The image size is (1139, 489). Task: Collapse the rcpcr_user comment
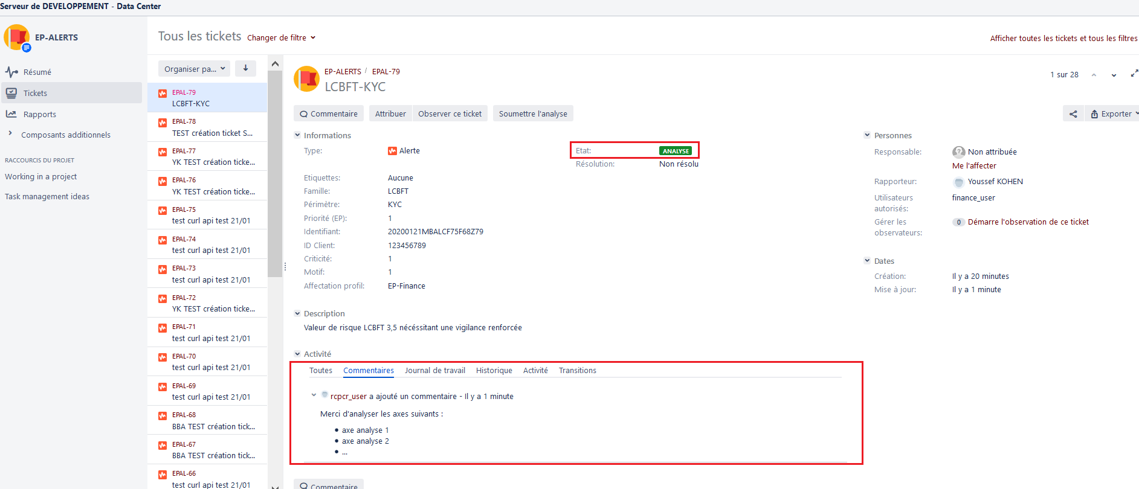click(x=314, y=395)
